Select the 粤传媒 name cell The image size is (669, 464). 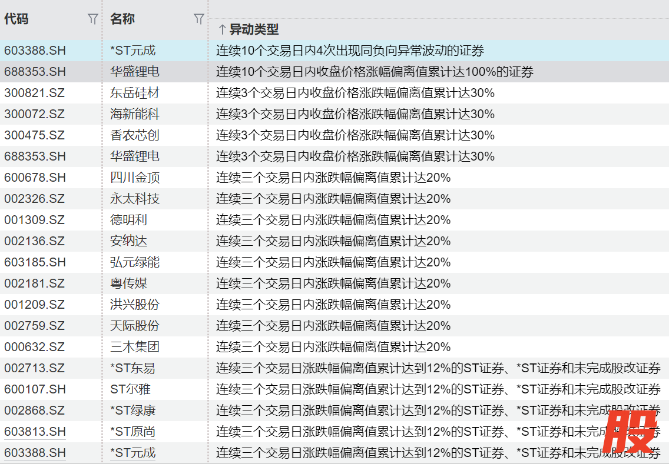pyautogui.click(x=128, y=283)
